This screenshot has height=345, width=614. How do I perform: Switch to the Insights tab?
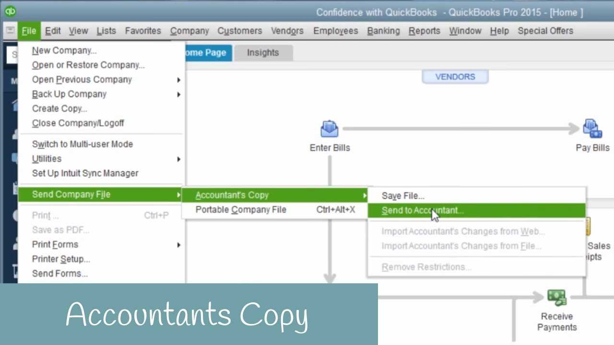(x=263, y=53)
